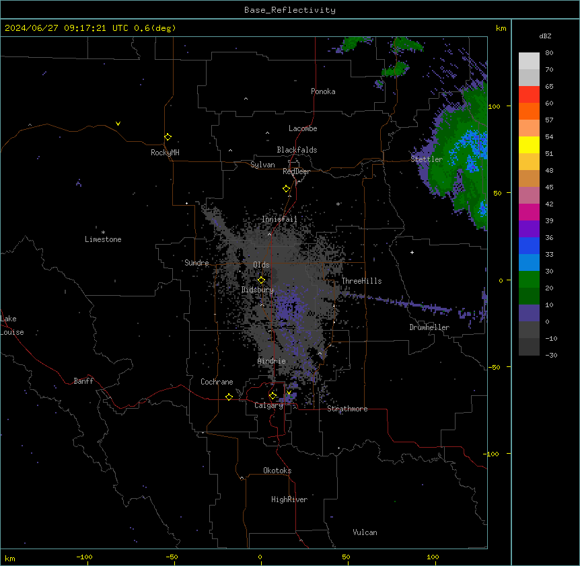
Task: Click the Lacombe label
Action: pos(303,128)
